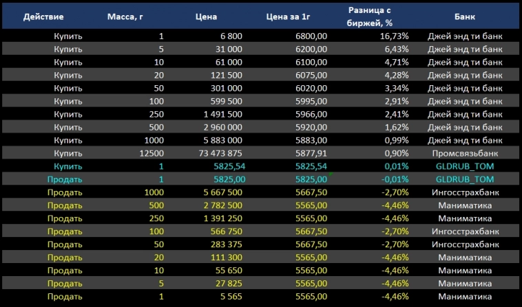
Task: Select the 6800,00 price-per-gram cell
Action: [x=311, y=36]
